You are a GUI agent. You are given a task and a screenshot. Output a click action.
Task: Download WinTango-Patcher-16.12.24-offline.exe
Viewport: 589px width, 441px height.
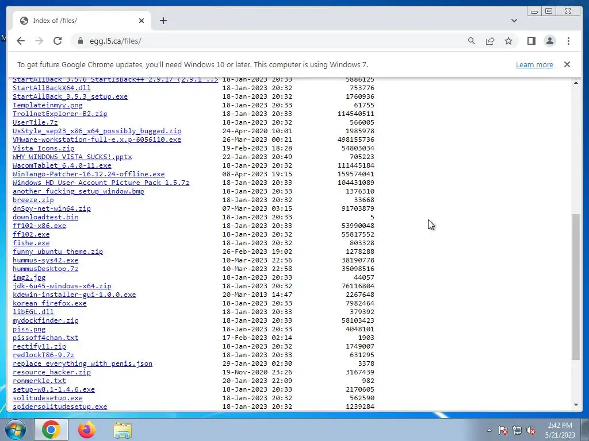pos(88,174)
